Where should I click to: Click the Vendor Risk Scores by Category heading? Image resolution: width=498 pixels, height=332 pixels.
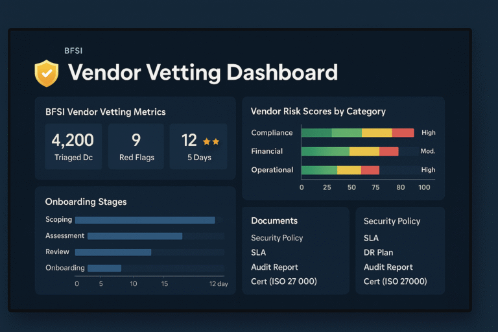pos(318,112)
